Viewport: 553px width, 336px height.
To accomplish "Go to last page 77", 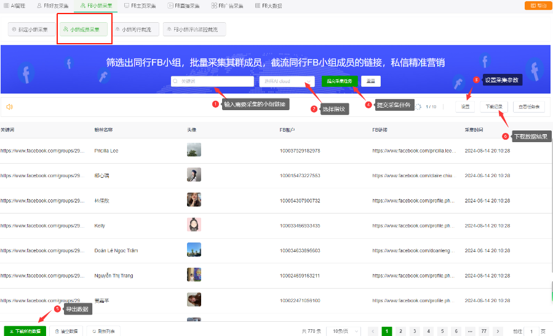I will pos(484,331).
